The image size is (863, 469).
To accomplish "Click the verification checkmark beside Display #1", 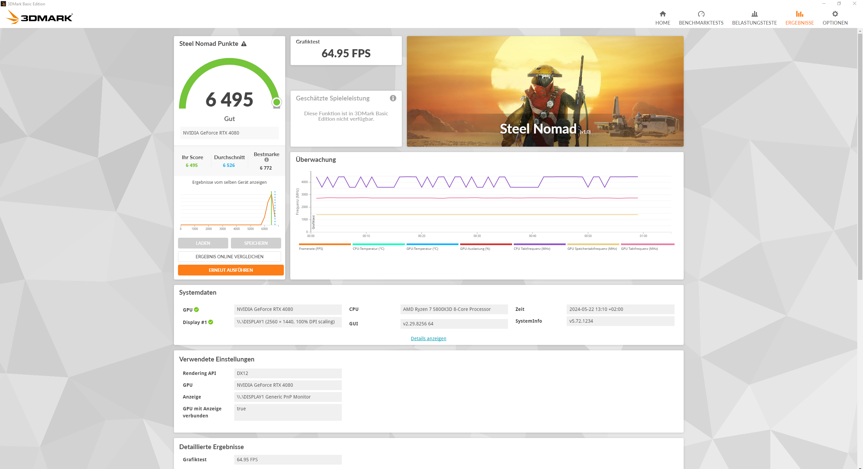I will (211, 322).
